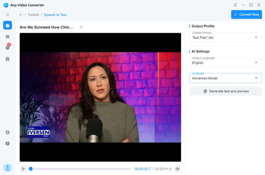Mute the video with speaker icon
The width and height of the screenshot is (265, 175).
click(178, 169)
